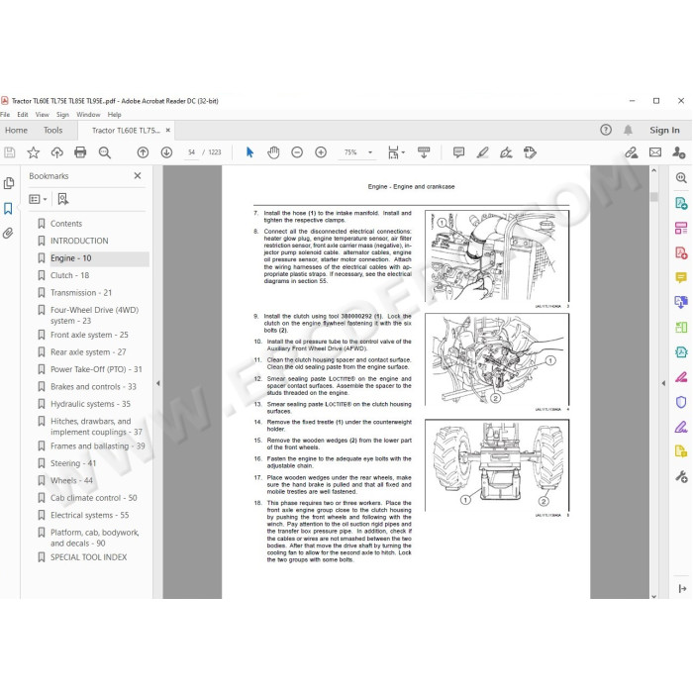Expand the right tools pane arrow
The width and height of the screenshot is (693, 693).
tap(663, 383)
